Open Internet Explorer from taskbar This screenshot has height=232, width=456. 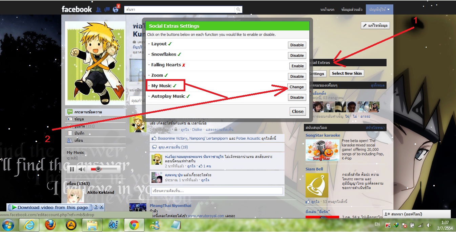[x=29, y=225]
